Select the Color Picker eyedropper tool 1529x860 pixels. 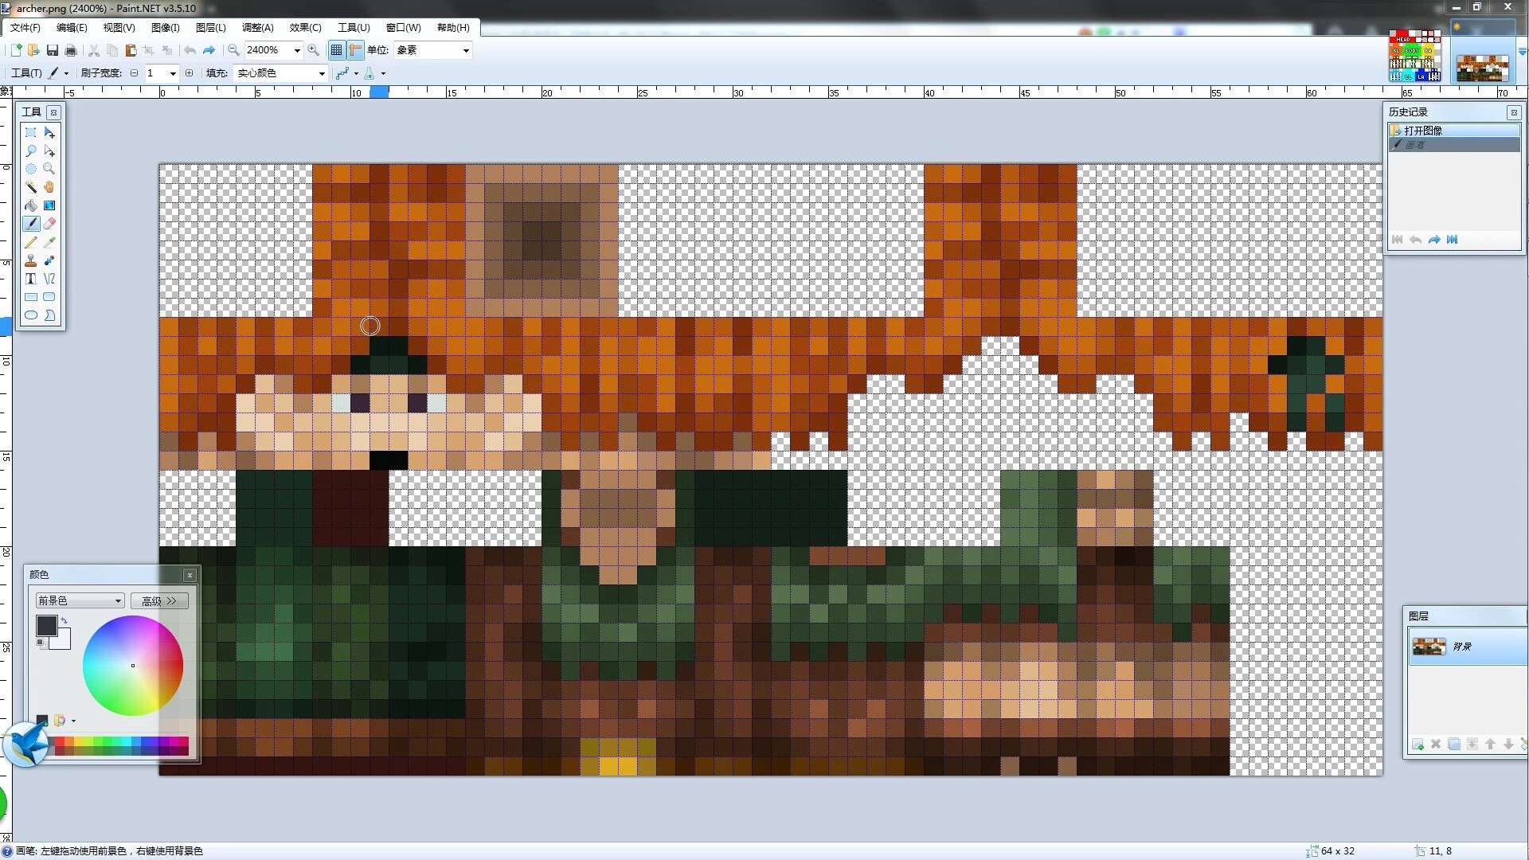tap(49, 242)
